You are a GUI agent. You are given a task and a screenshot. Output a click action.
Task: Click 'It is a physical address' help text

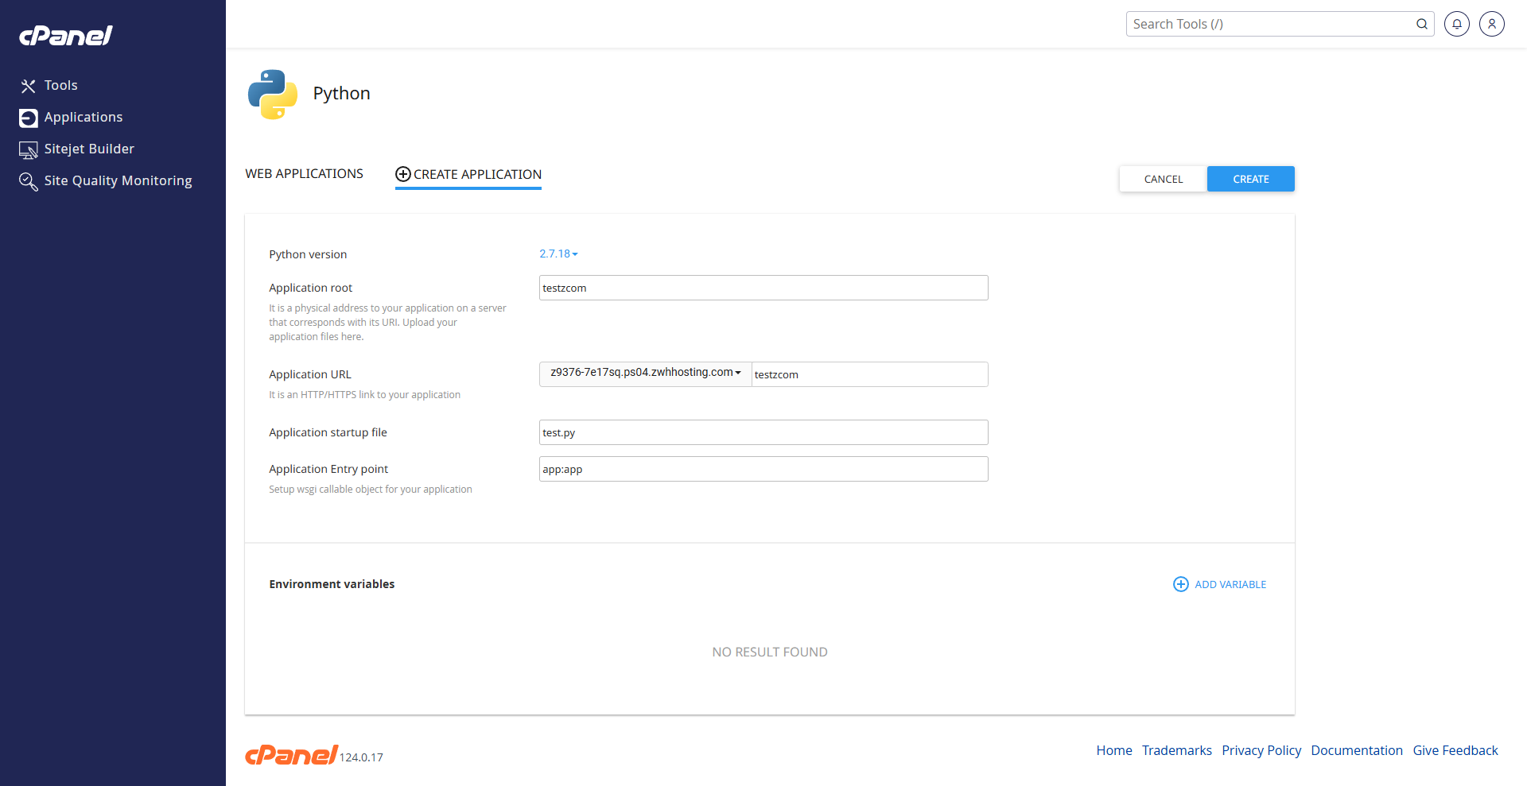387,323
